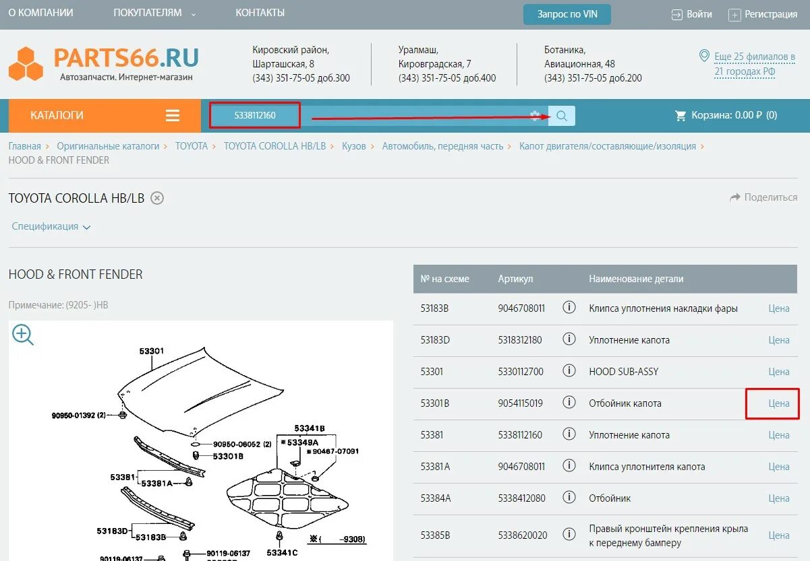Open the КАТАЛОГИ menu
The height and width of the screenshot is (561, 810).
(105, 116)
